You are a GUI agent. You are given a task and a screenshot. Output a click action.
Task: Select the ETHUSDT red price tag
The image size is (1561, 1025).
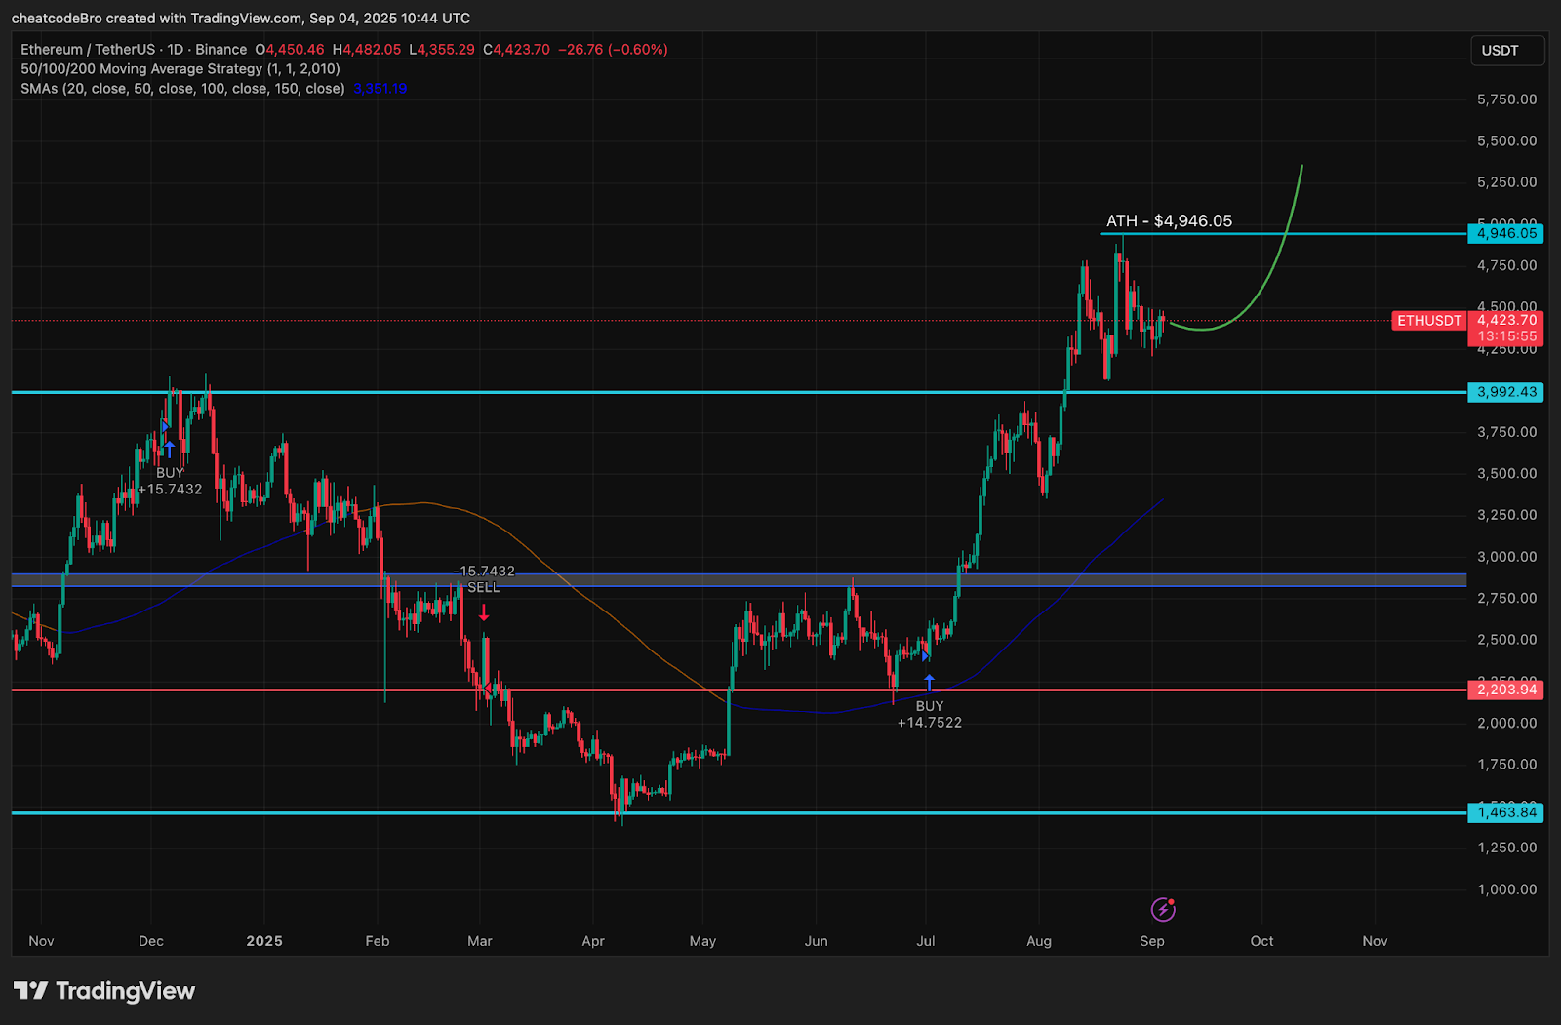pyautogui.click(x=1428, y=321)
